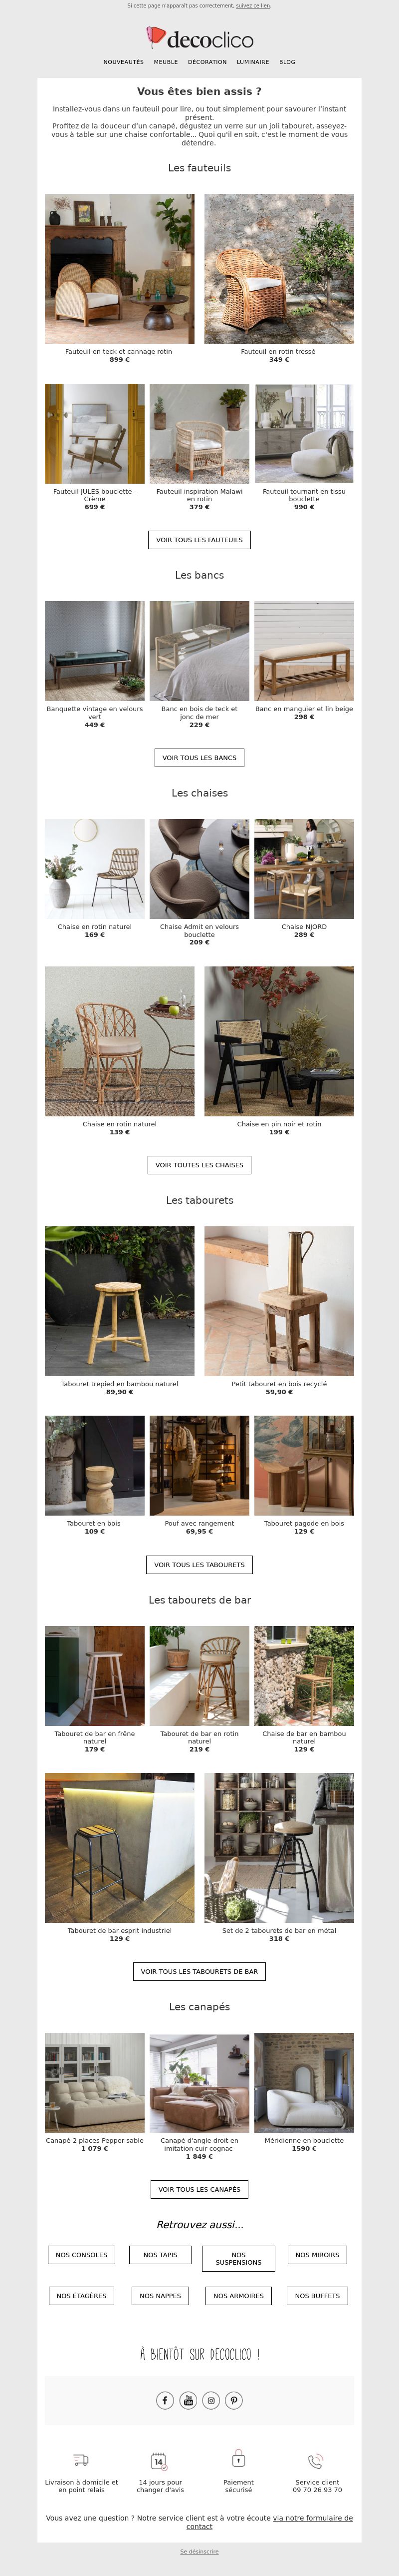Click VOIR TOUS LES FAUTEUILS button

pyautogui.click(x=199, y=540)
